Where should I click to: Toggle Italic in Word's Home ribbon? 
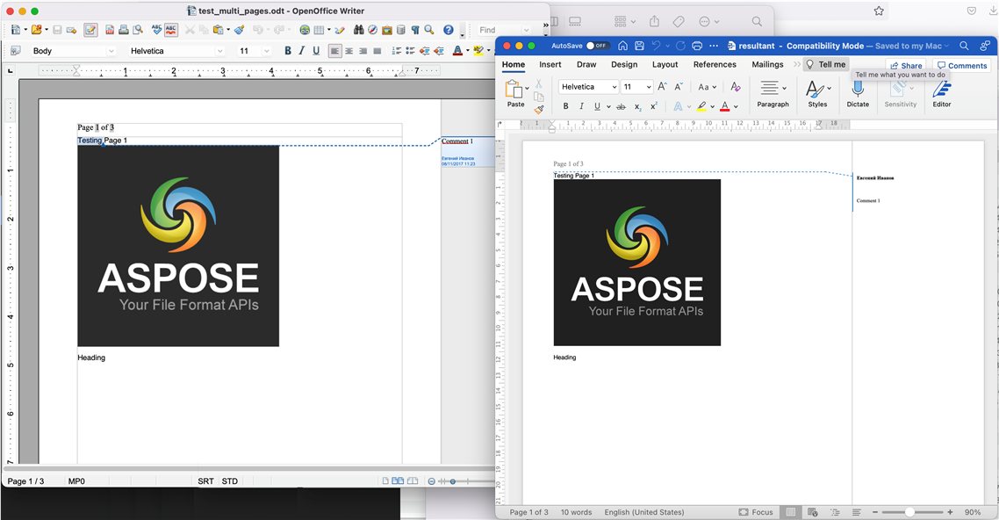[x=581, y=106]
